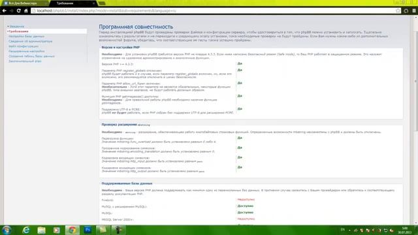
Task: Select the localhost address bar
Action: point(214,10)
